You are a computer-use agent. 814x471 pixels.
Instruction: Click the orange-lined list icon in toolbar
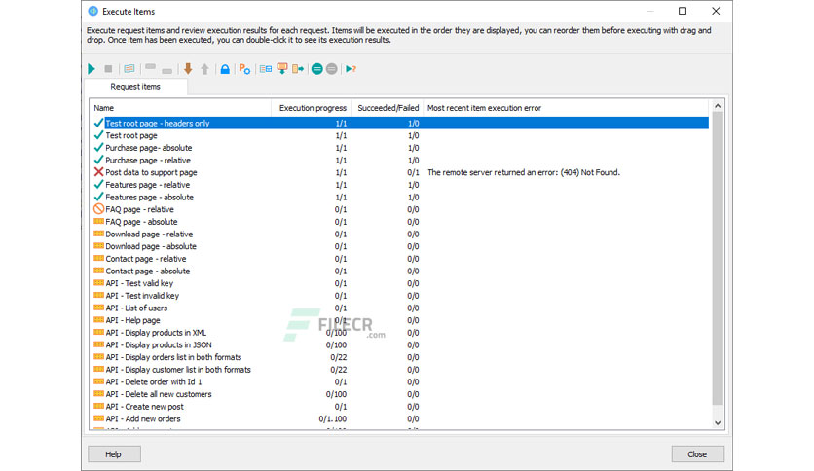pos(129,68)
